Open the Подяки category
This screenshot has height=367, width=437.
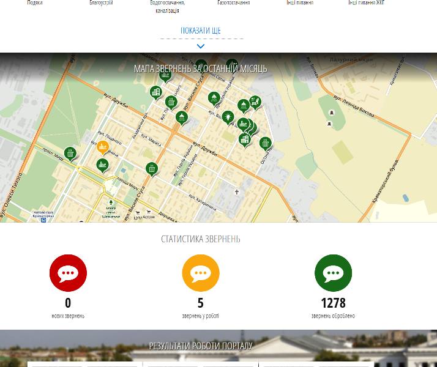tap(35, 3)
